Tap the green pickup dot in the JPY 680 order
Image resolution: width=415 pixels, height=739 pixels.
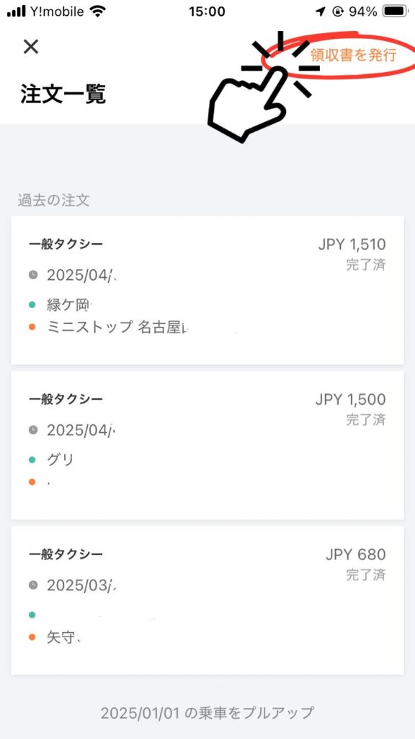coord(32,615)
